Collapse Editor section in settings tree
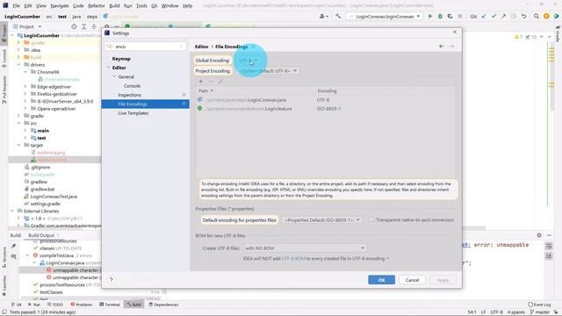Viewport: 562px width, 316px height. click(x=108, y=68)
